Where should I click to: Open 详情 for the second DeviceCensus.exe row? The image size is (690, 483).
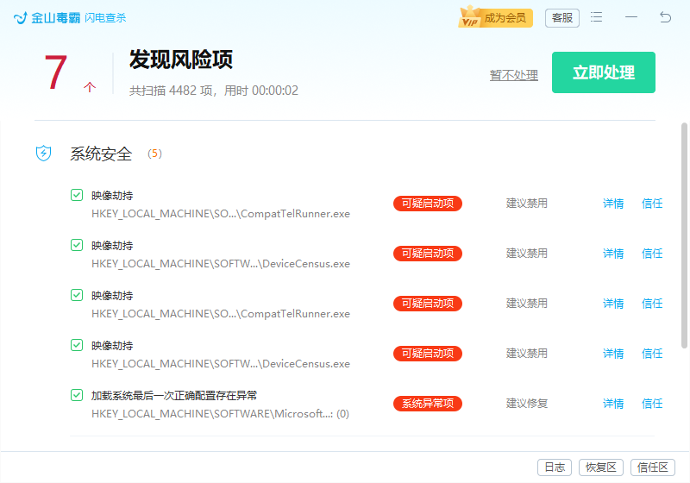click(x=613, y=354)
